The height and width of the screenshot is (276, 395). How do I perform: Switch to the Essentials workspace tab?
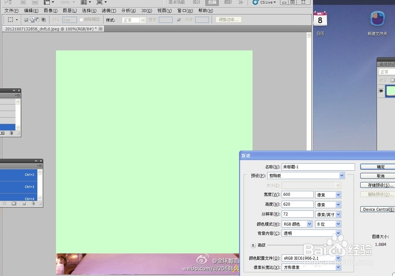click(x=177, y=2)
